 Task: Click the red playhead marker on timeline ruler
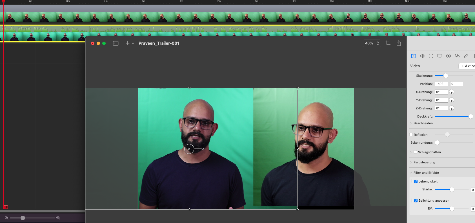(x=4, y=1)
